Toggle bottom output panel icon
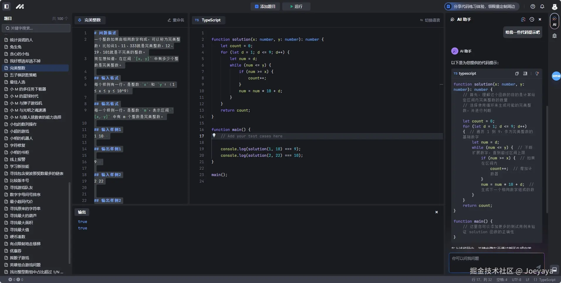The width and height of the screenshot is (561, 283). [555, 270]
